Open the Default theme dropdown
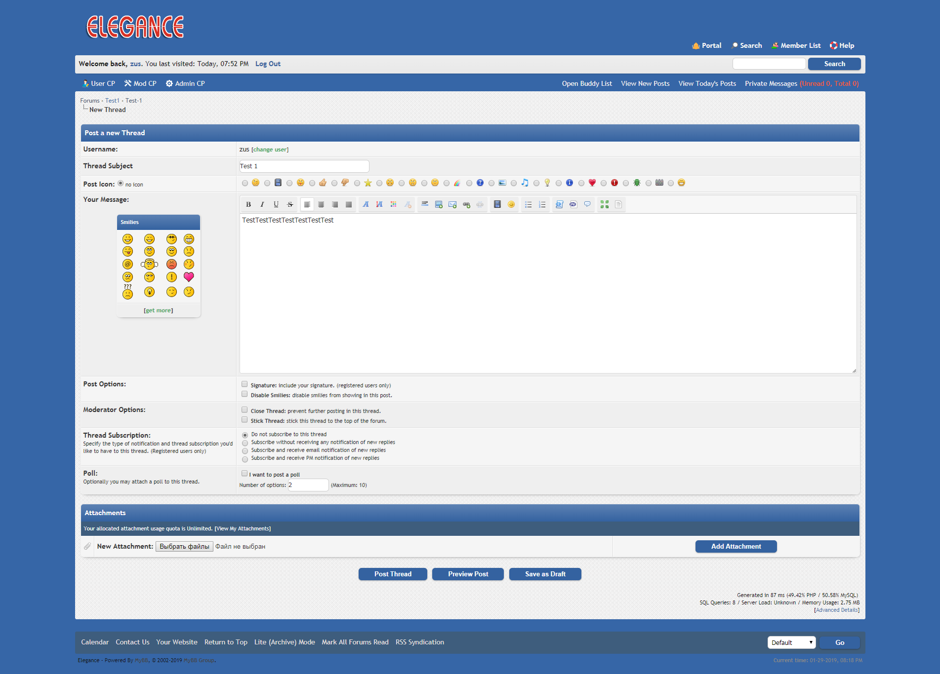 point(791,642)
